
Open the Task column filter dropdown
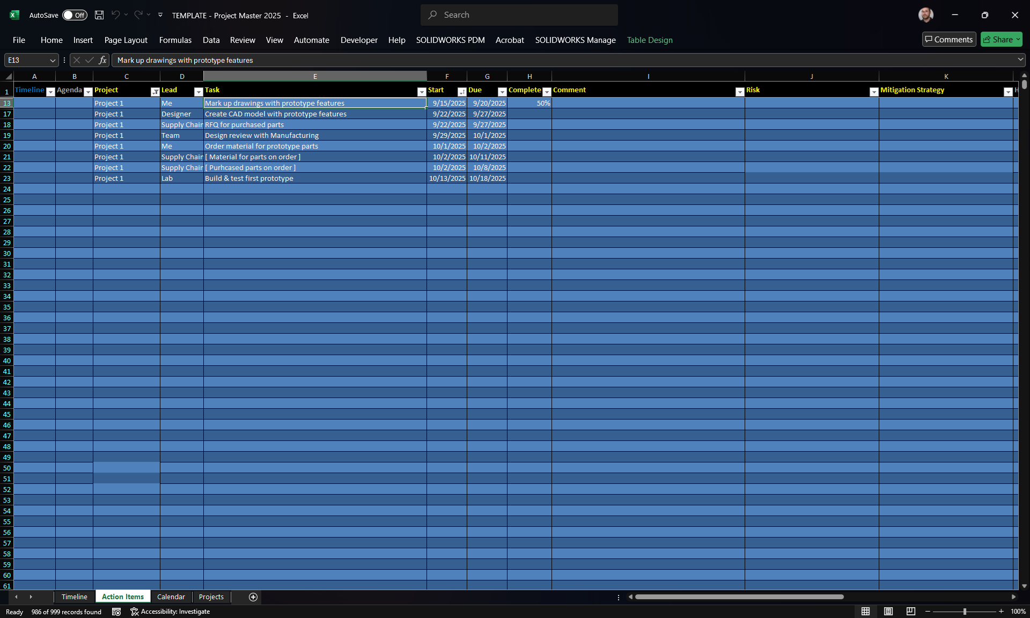[x=422, y=92]
